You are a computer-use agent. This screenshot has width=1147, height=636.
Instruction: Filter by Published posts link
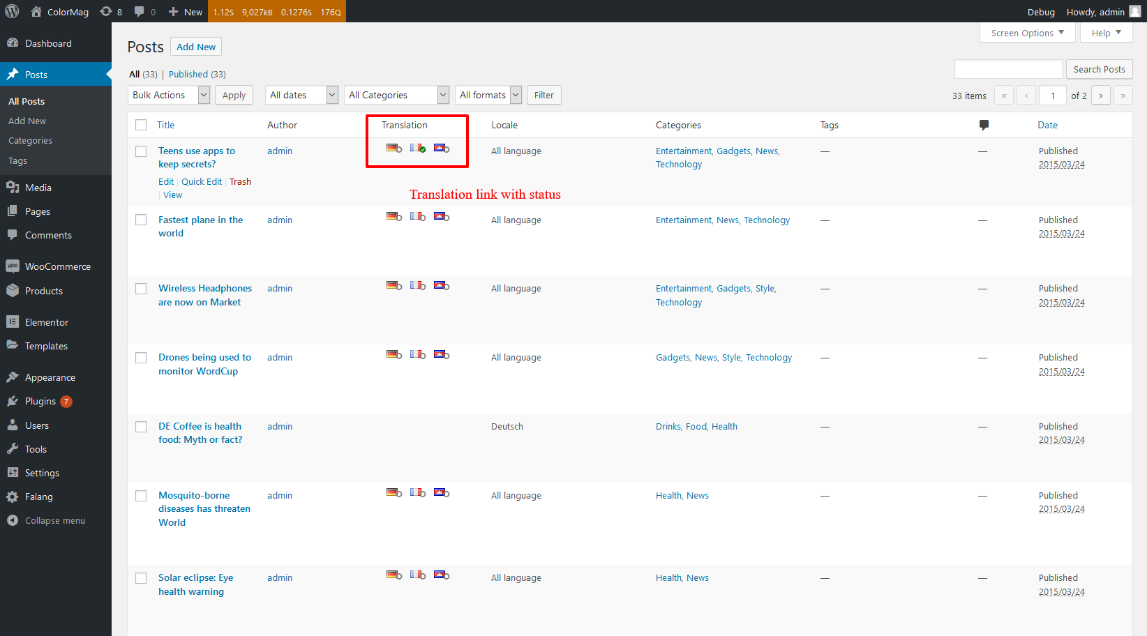pyautogui.click(x=188, y=74)
